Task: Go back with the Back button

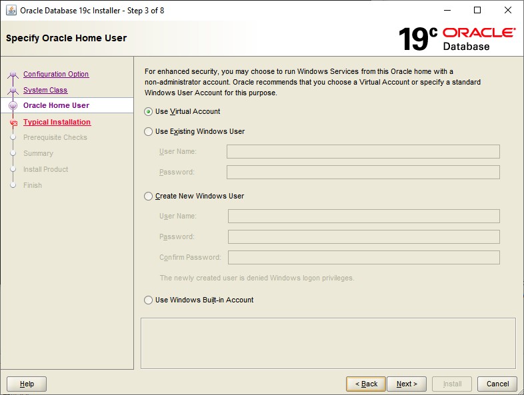Action: [x=366, y=384]
